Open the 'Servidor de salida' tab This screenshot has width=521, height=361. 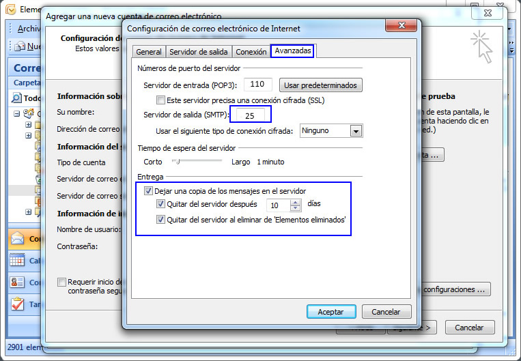(198, 52)
